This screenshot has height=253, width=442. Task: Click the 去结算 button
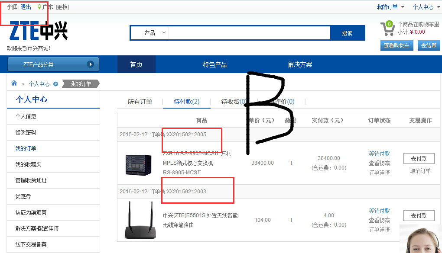[429, 45]
